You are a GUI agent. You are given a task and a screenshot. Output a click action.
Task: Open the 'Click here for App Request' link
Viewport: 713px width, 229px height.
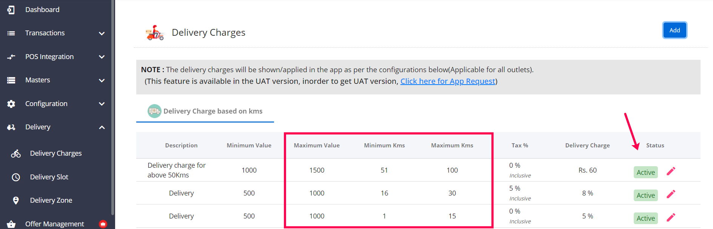tap(448, 81)
